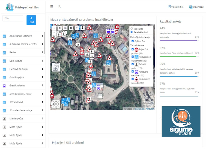Expand the Gradska stanica sidebar item
210x149 pixels.
tap(42, 86)
